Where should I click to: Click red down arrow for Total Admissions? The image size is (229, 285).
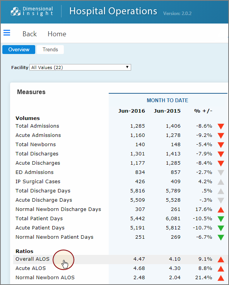pyautogui.click(x=221, y=126)
